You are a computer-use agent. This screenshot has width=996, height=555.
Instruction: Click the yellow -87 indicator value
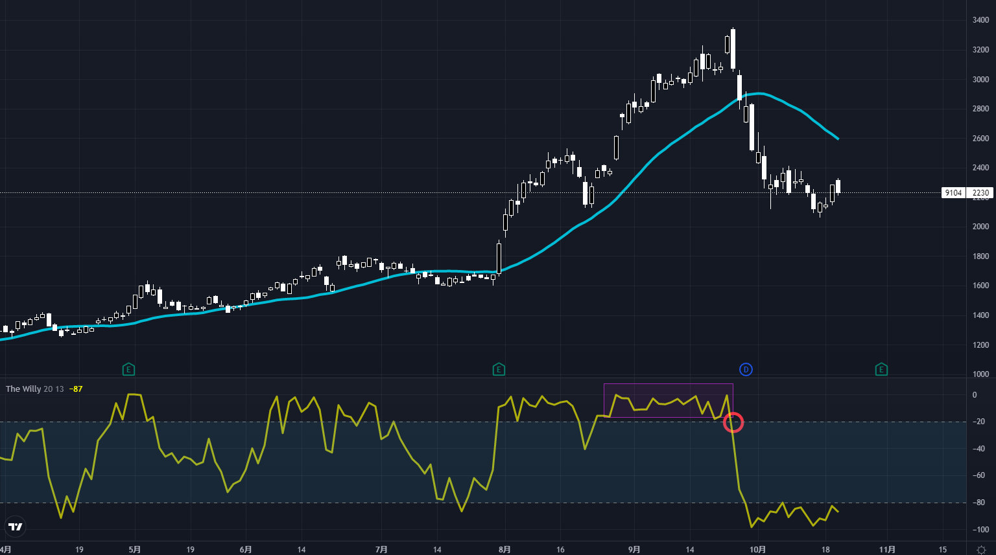point(76,389)
